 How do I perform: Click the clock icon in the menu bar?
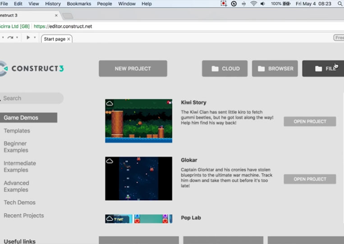(234, 4)
